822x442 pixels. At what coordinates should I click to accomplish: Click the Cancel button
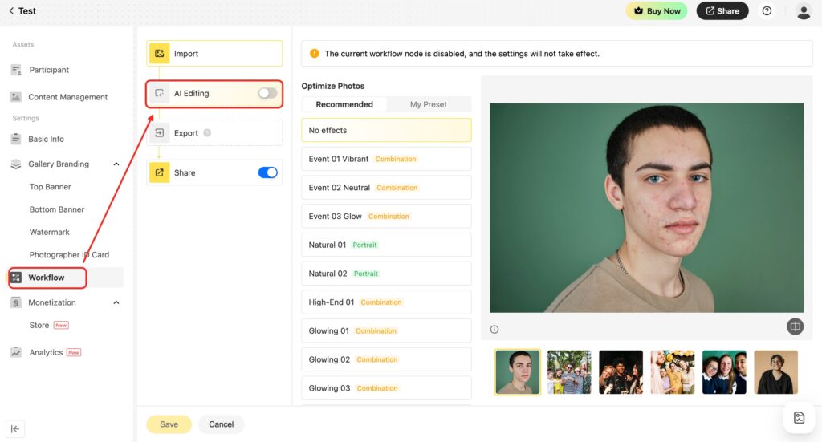coord(221,424)
